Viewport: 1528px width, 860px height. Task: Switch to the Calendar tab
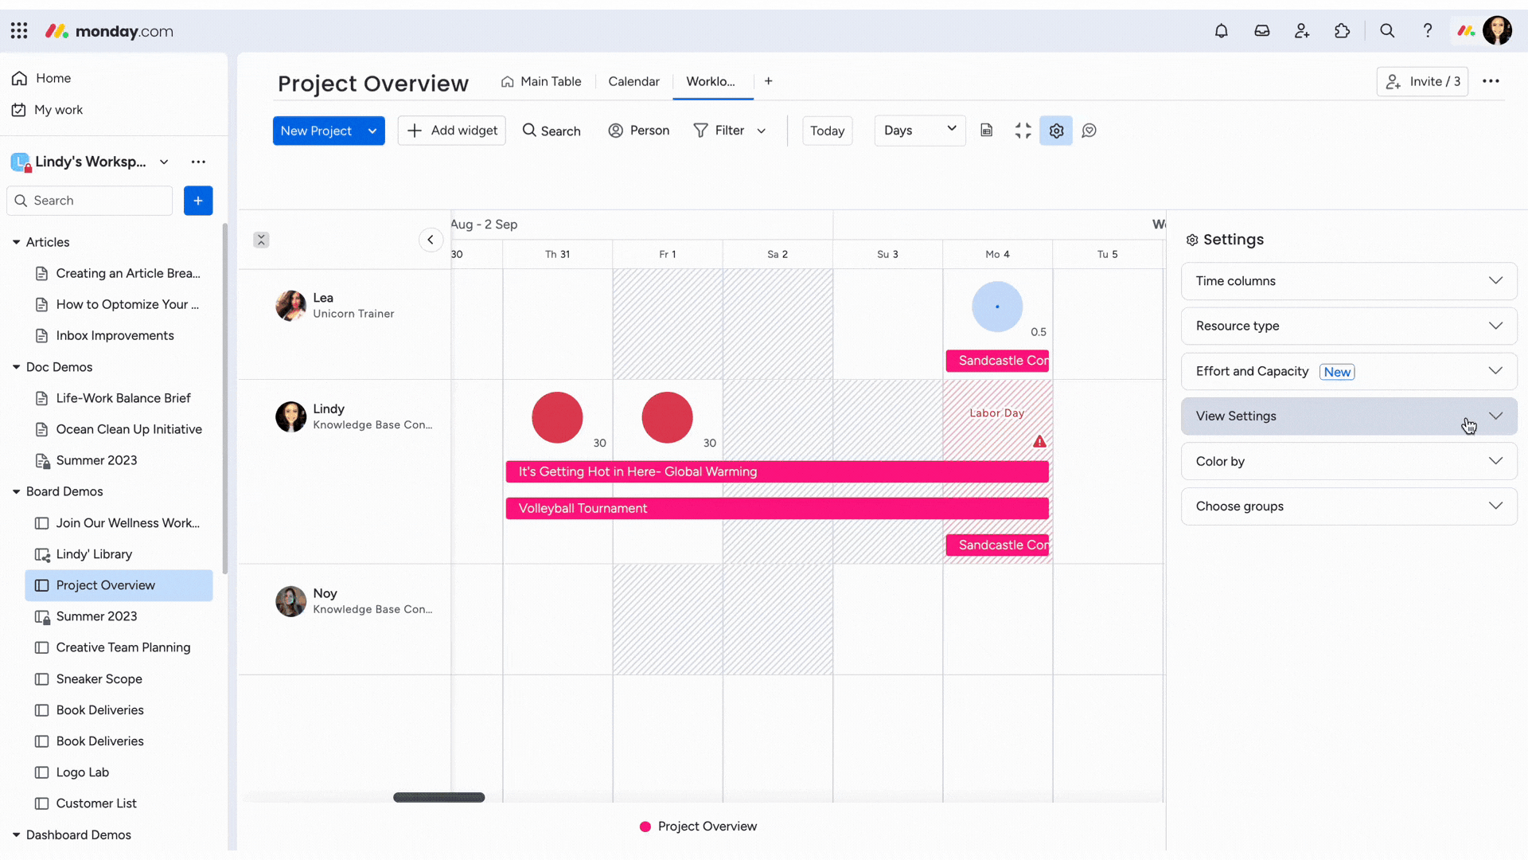pyautogui.click(x=633, y=81)
